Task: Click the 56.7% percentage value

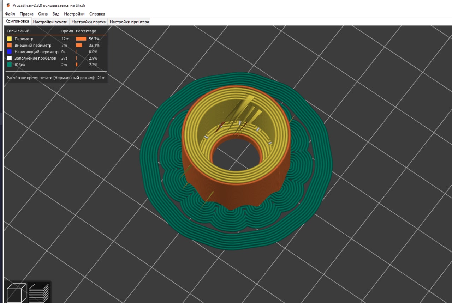Action: 94,39
